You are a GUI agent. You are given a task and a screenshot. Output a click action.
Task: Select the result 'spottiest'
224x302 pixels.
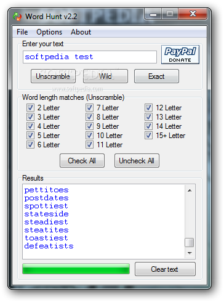point(46,206)
